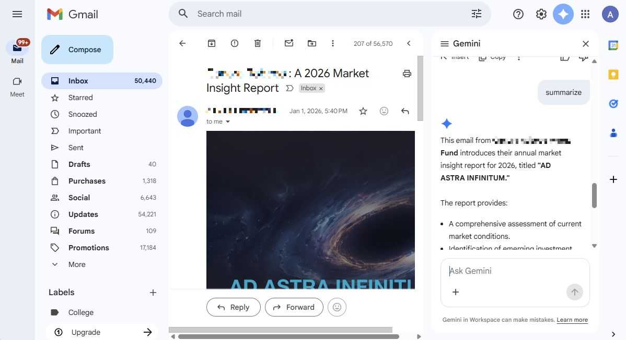The width and height of the screenshot is (626, 340).
Task: Click the Gemini panel scroll down arrow
Action: coord(594,246)
